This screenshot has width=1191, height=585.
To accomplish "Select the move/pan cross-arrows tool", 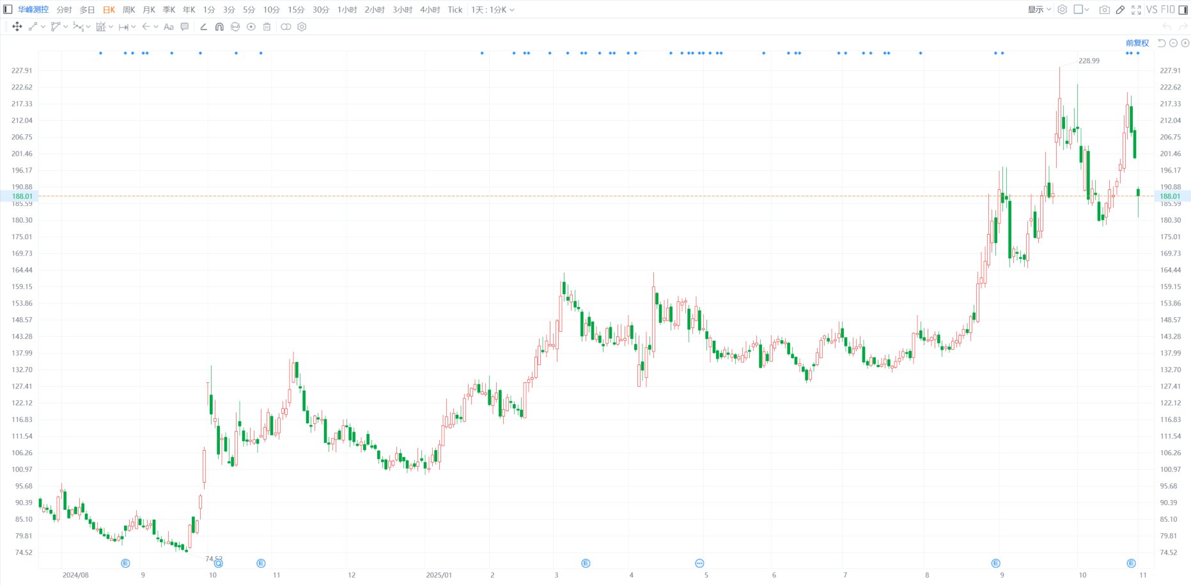I will (x=17, y=27).
